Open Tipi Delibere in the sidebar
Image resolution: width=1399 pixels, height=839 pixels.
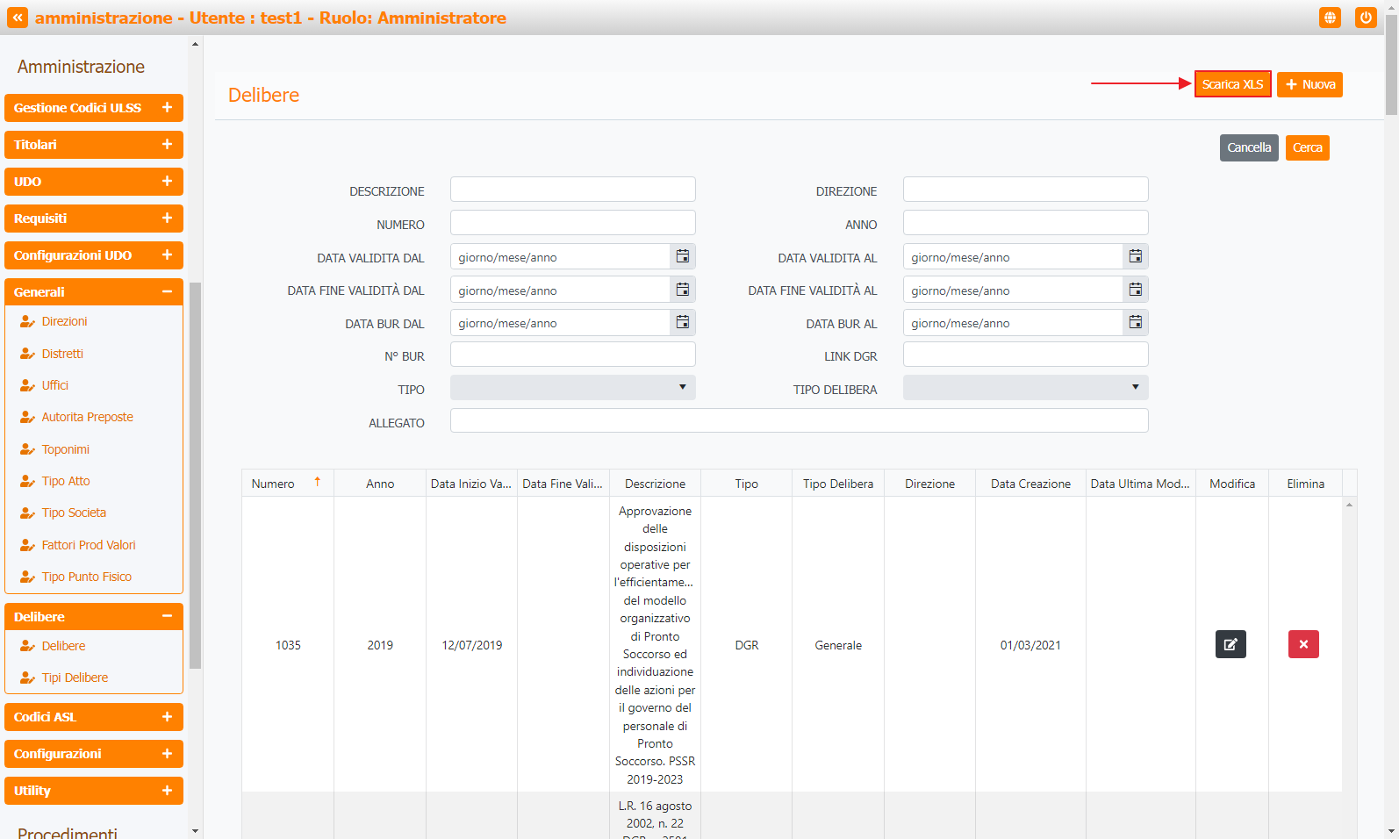point(75,678)
